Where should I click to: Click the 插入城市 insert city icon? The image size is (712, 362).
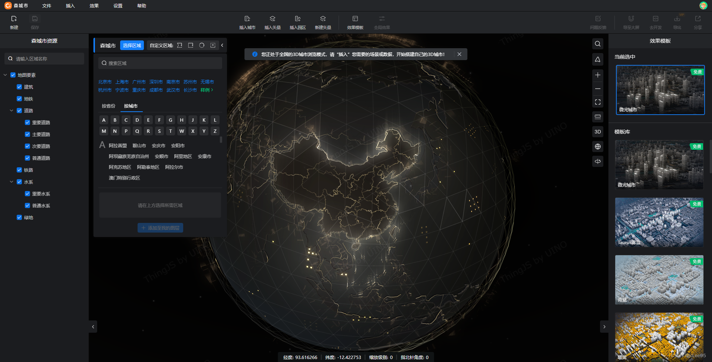247,19
